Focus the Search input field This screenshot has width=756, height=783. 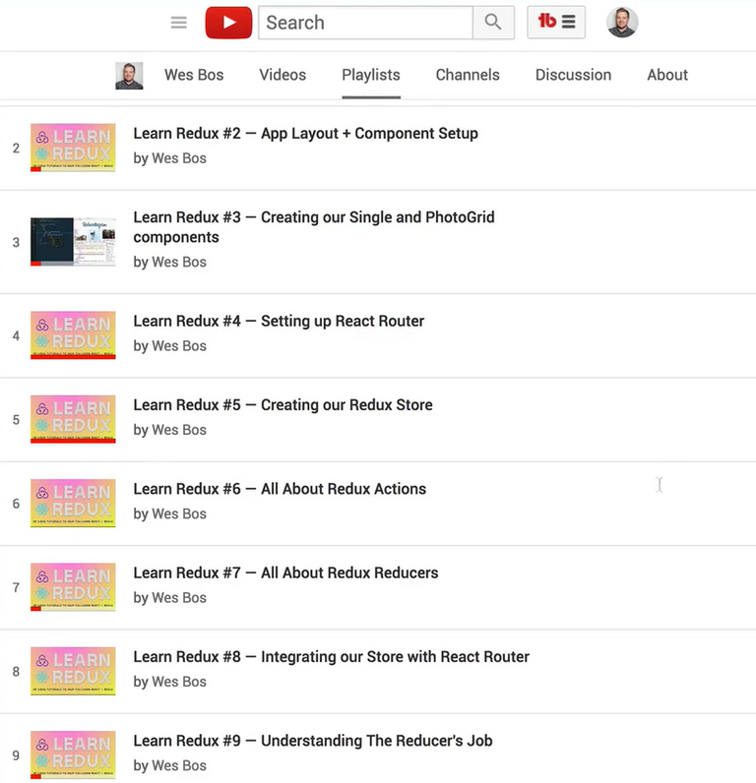click(x=365, y=23)
